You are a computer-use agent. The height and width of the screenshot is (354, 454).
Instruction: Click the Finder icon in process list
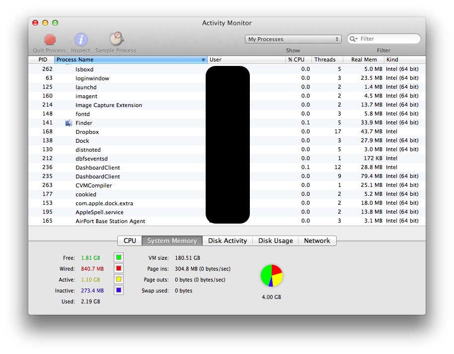pyautogui.click(x=69, y=123)
